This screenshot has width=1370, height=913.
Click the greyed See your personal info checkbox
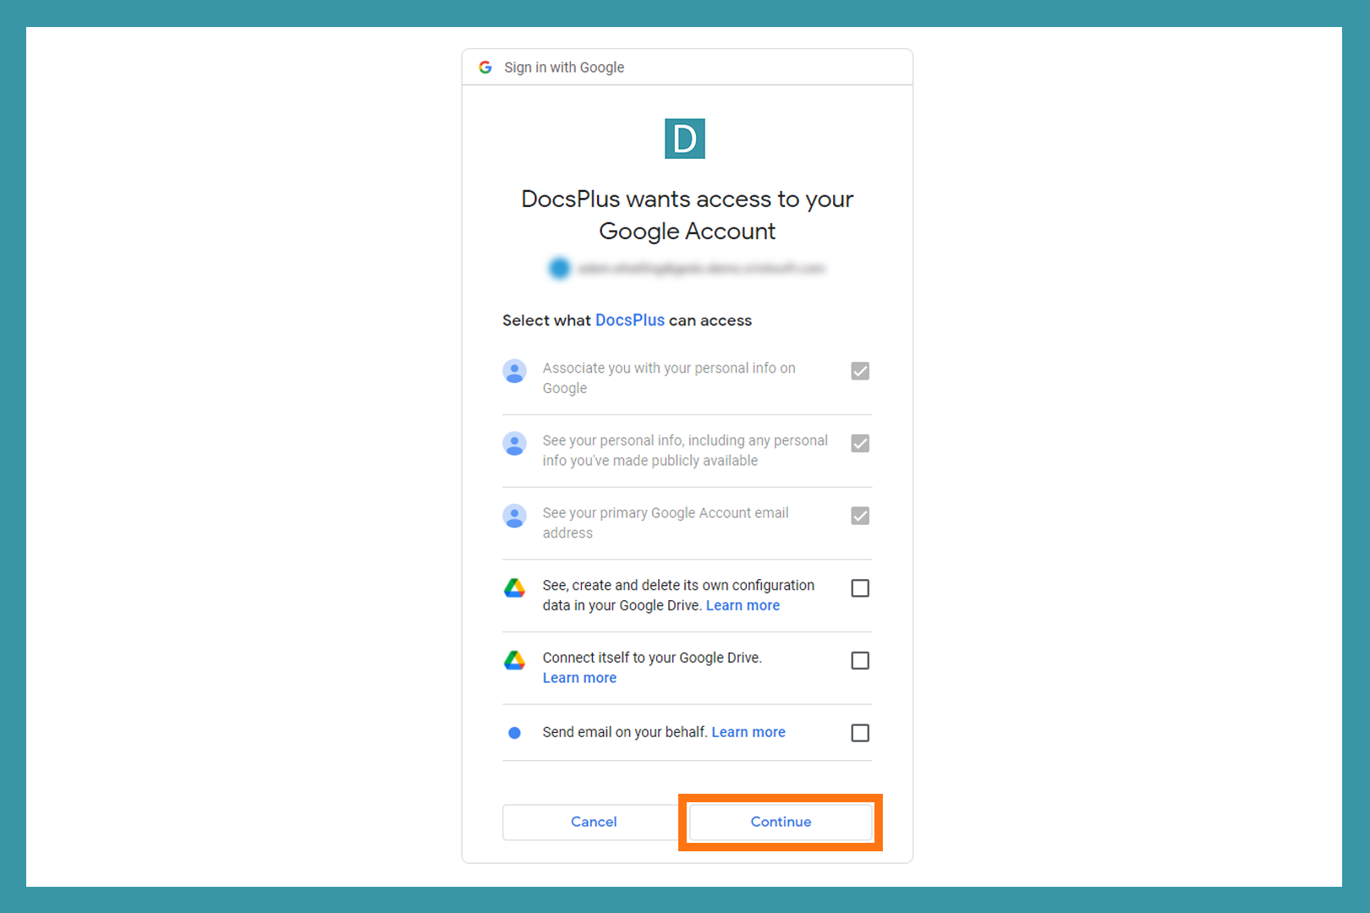click(860, 444)
